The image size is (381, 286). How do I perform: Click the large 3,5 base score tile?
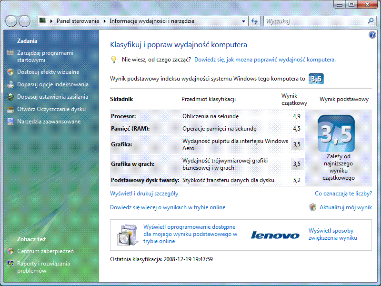coord(336,133)
